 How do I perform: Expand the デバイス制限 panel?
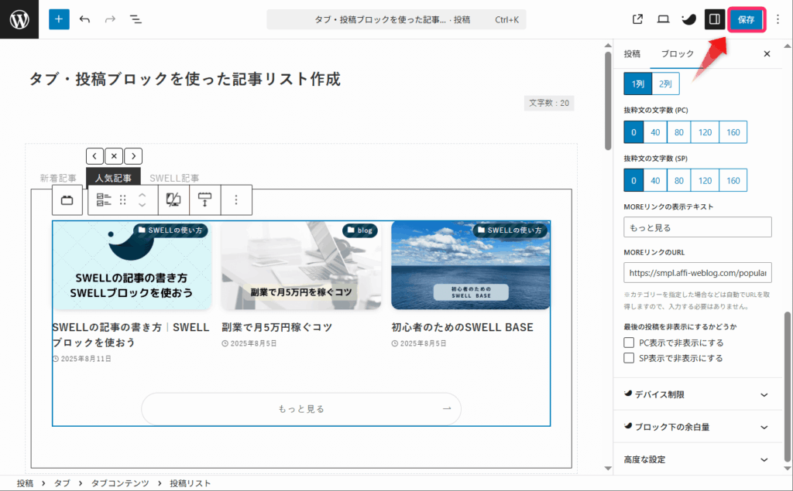(698, 394)
